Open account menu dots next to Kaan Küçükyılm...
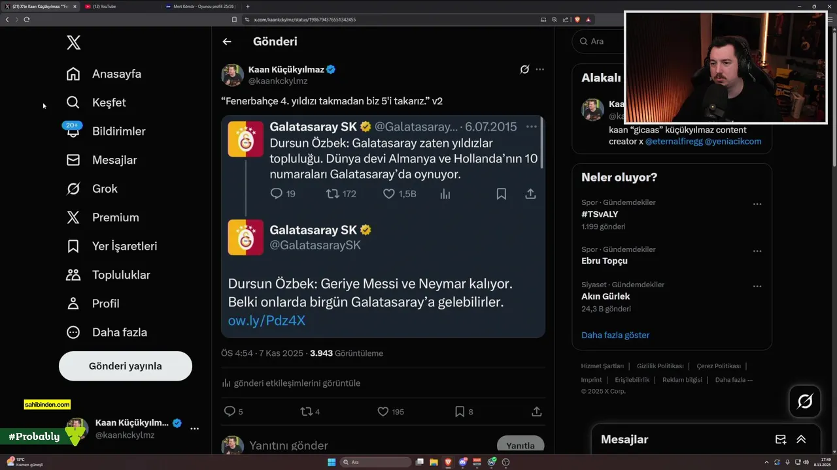 (x=194, y=429)
